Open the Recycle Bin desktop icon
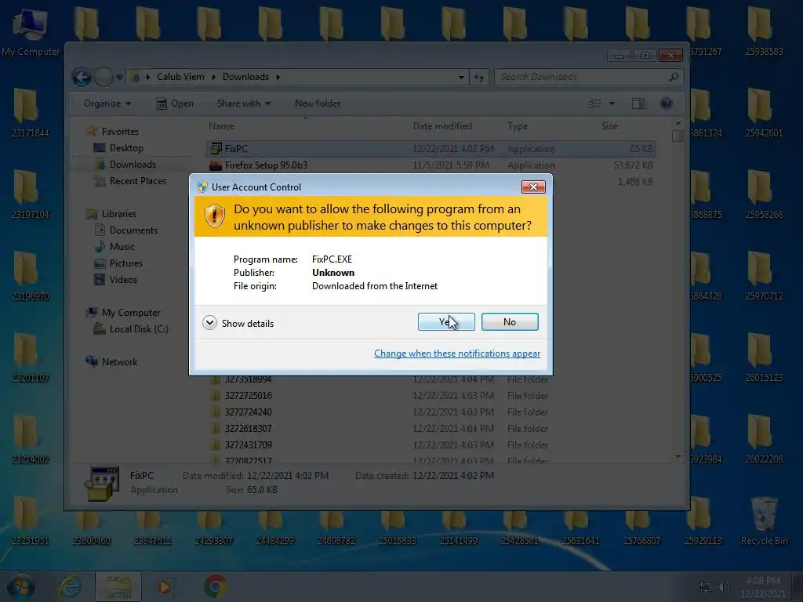This screenshot has width=803, height=602. point(764,521)
